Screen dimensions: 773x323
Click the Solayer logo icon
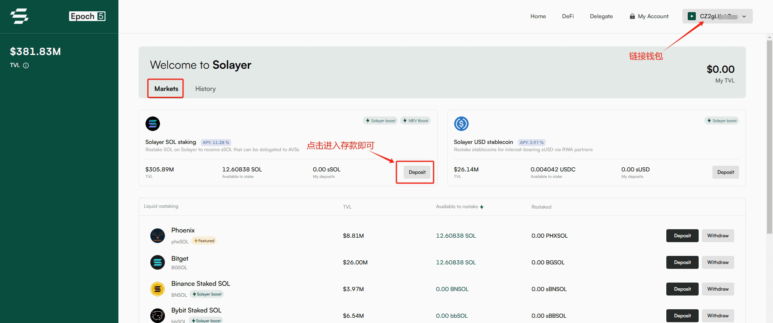19,16
